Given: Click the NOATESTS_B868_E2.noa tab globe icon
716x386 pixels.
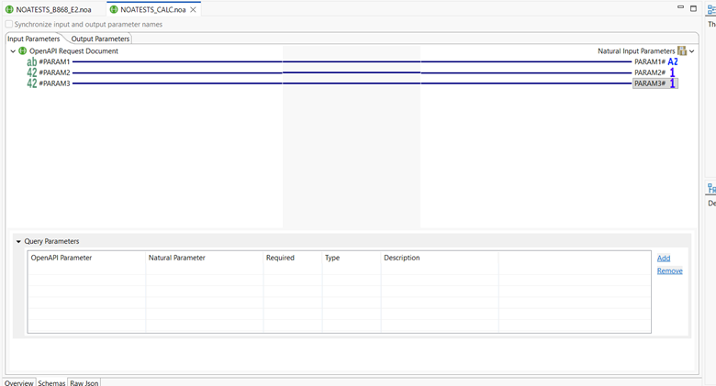Looking at the screenshot, I should [x=9, y=9].
